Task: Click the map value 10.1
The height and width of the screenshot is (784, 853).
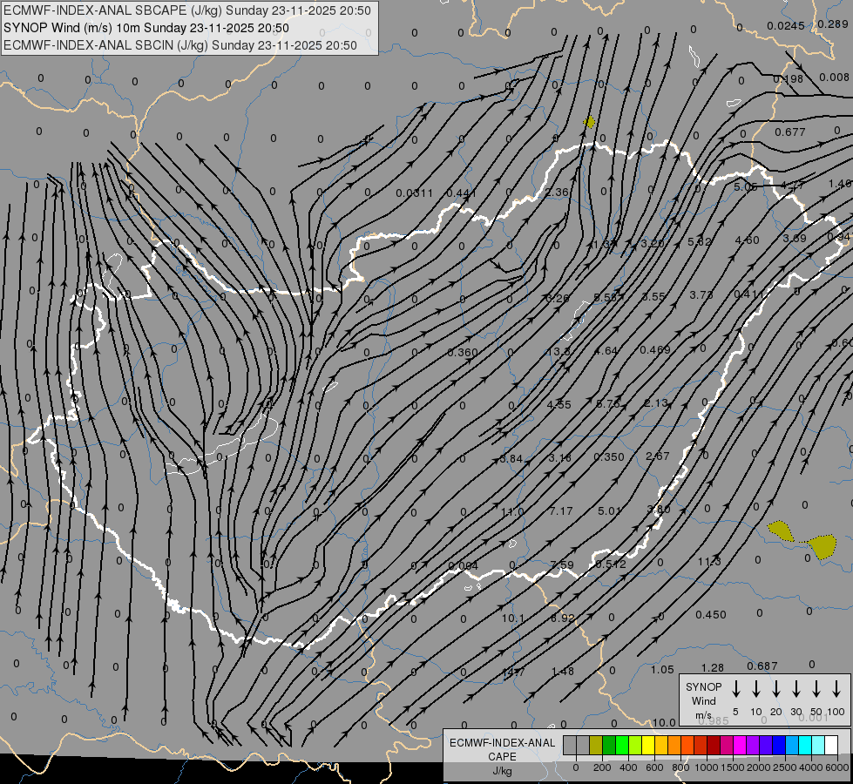Action: click(x=513, y=618)
